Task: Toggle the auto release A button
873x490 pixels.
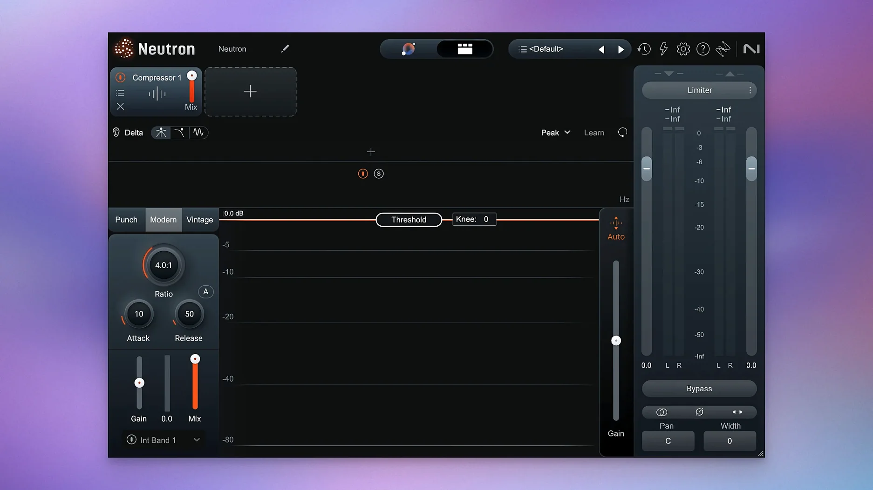Action: pos(205,292)
